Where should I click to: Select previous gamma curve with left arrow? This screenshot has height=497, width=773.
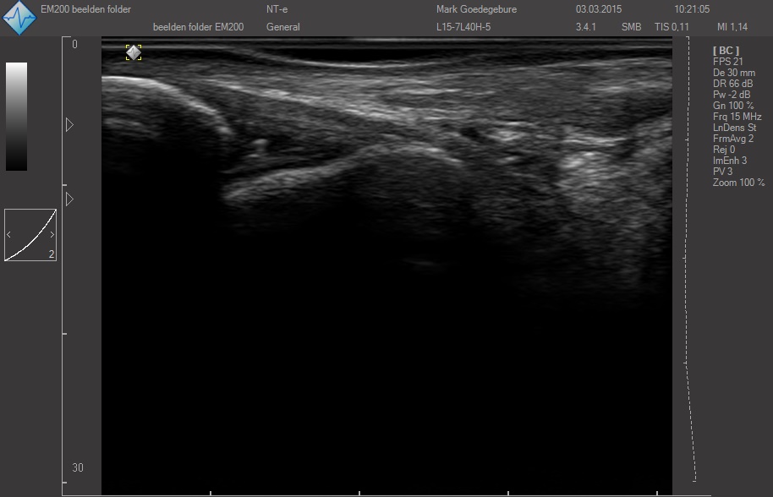9,234
